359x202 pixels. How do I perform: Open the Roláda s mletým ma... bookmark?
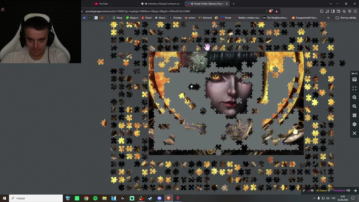tap(247, 18)
